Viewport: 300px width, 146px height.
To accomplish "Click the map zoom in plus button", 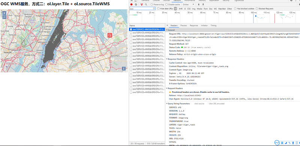I will click(x=4, y=13).
